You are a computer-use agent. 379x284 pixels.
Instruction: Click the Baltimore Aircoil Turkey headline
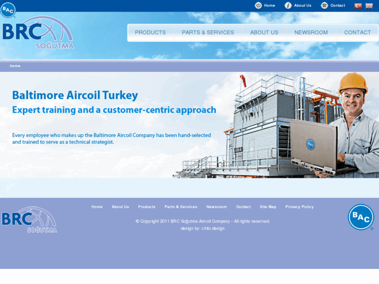point(75,95)
